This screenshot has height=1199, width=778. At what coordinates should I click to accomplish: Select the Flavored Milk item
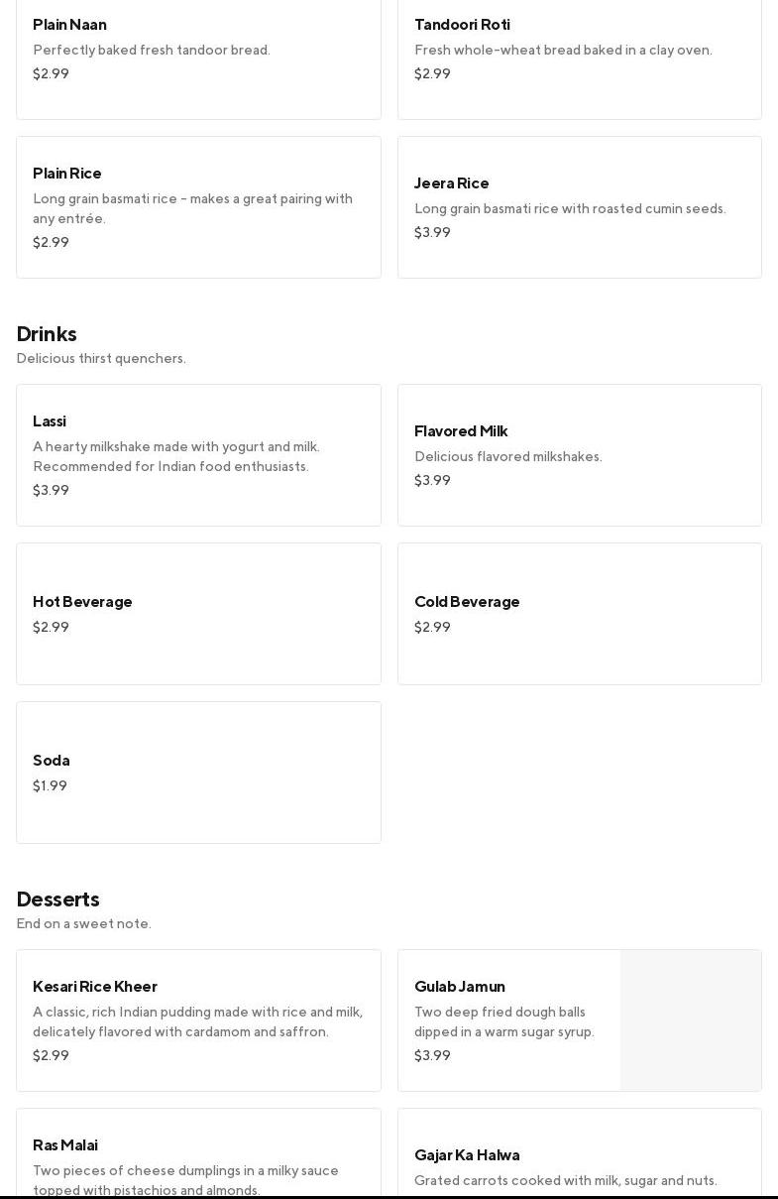click(x=579, y=455)
